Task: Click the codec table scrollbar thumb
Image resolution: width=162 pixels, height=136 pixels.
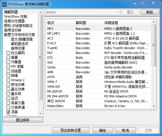Action: [154, 45]
